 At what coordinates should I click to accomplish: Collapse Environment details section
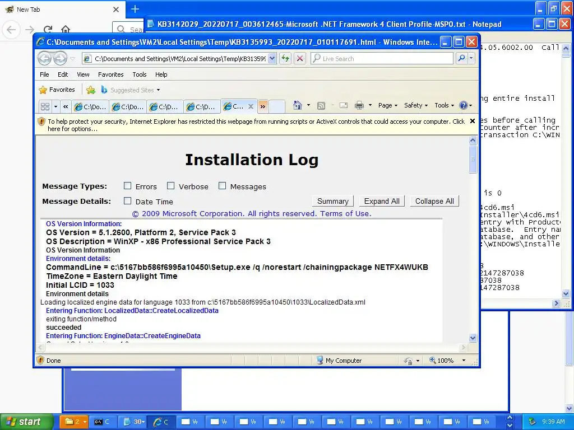coord(78,259)
